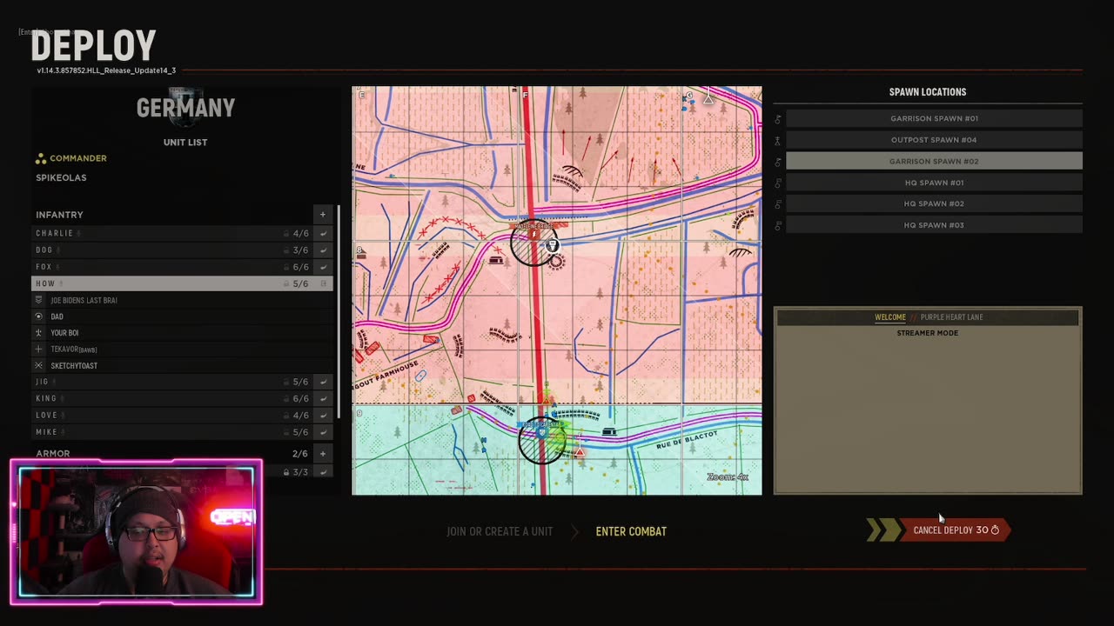This screenshot has width=1114, height=626.
Task: Click the HQ flag icon beside HQ Spawn #01
Action: [778, 183]
